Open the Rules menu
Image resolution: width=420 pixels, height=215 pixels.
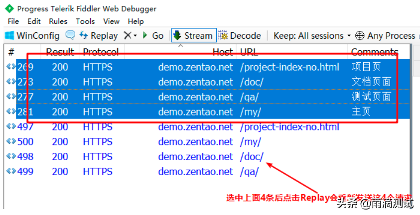[x=58, y=21]
